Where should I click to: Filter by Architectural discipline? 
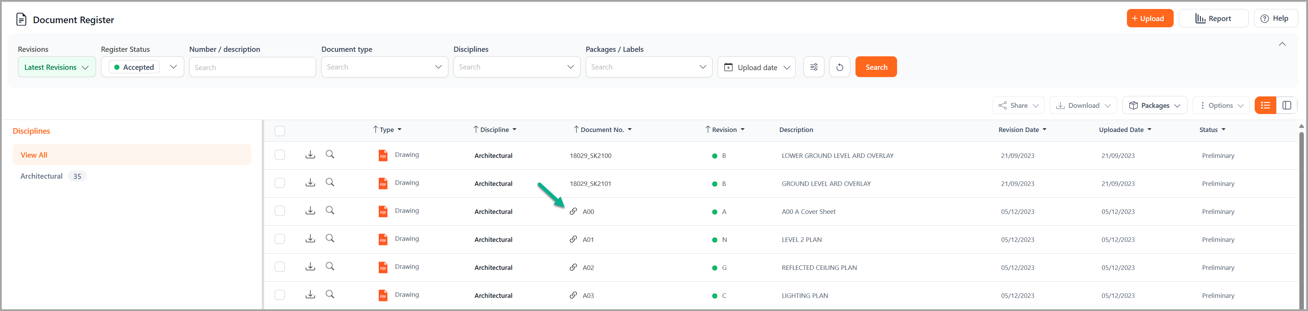[x=42, y=176]
